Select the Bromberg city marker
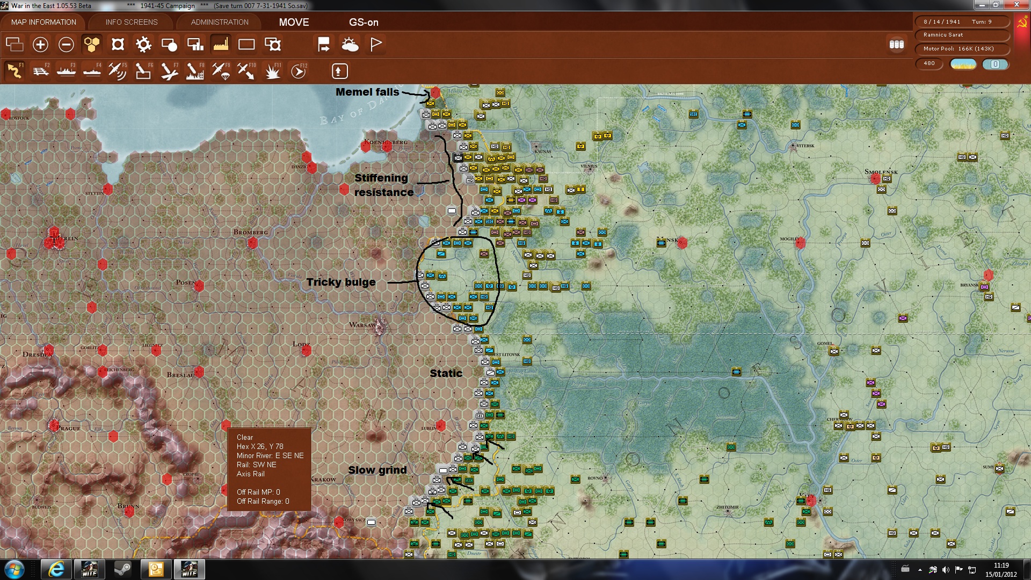The image size is (1031, 580). (x=252, y=242)
